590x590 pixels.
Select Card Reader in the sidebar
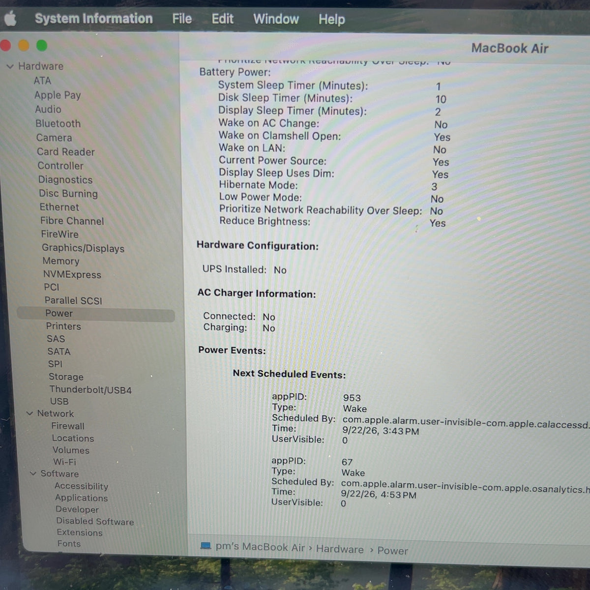pos(66,152)
